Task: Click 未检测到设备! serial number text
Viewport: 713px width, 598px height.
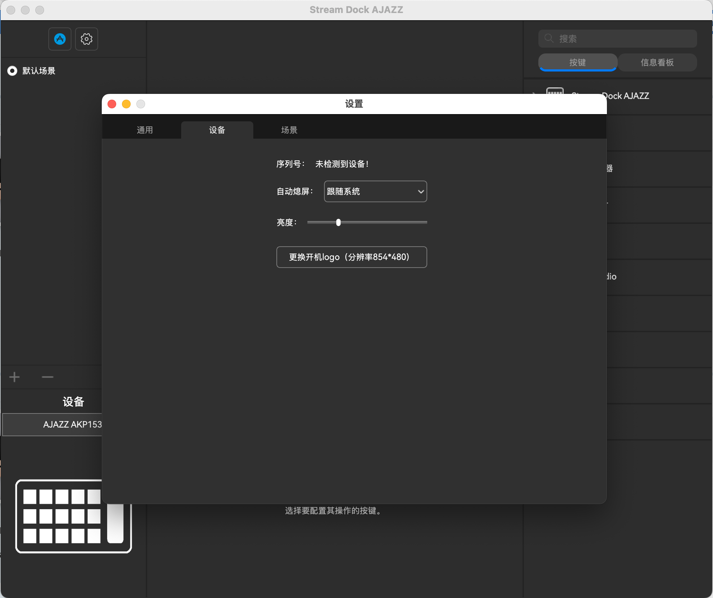Action: pyautogui.click(x=342, y=164)
